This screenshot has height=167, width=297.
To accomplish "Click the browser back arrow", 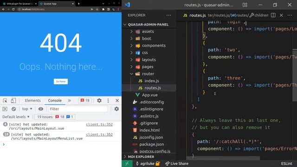I will [x=3, y=9].
